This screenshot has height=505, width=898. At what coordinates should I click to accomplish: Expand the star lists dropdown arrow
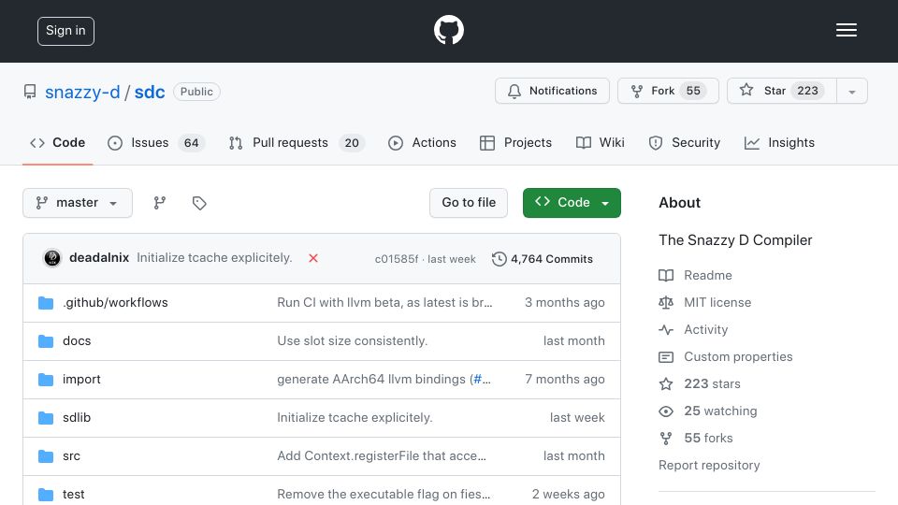click(x=852, y=91)
